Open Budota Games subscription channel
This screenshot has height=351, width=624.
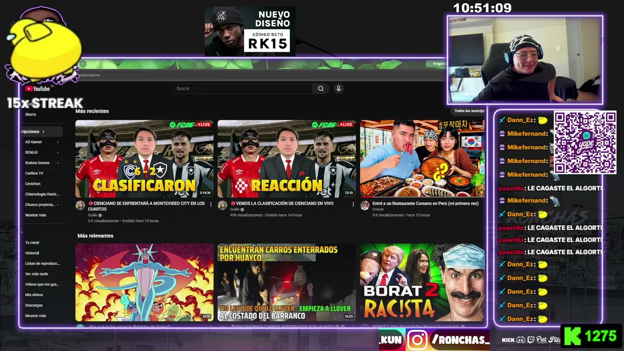tap(38, 163)
